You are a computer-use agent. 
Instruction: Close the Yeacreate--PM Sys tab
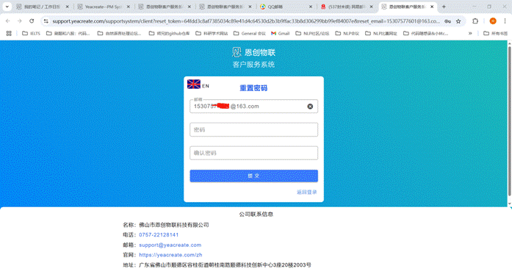(x=129, y=7)
